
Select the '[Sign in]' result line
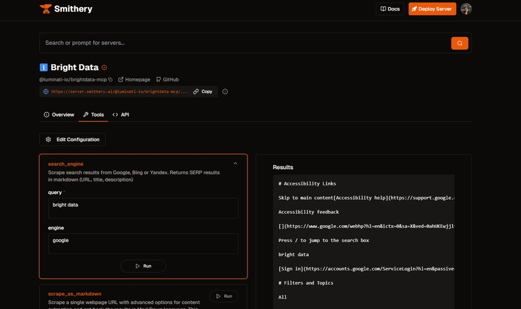click(366, 269)
